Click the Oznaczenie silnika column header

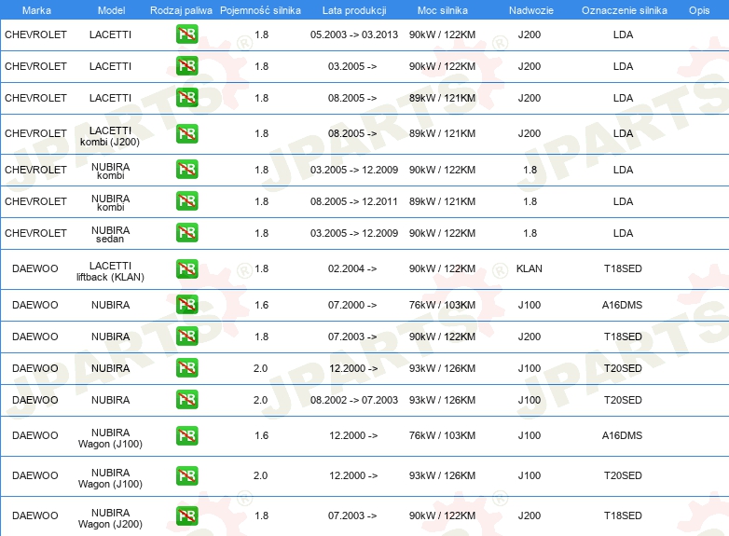[x=624, y=10]
